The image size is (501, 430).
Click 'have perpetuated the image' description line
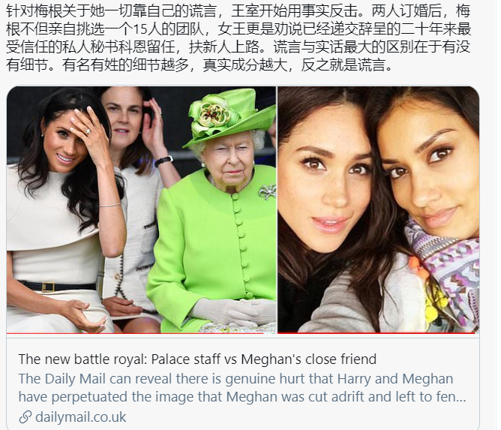click(x=105, y=397)
